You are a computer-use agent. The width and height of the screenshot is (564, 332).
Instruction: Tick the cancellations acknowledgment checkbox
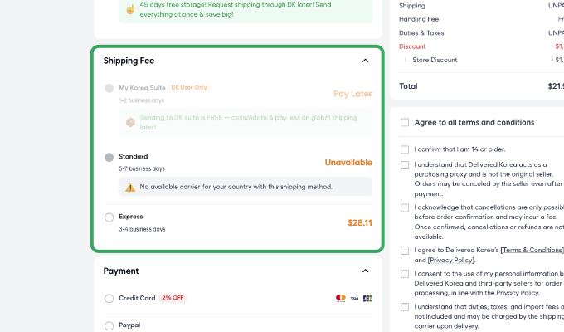[405, 207]
